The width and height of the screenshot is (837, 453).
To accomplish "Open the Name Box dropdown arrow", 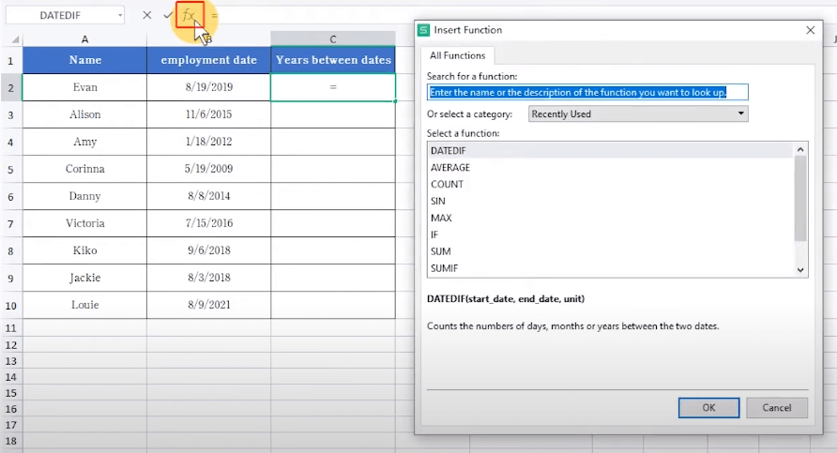I will point(120,15).
